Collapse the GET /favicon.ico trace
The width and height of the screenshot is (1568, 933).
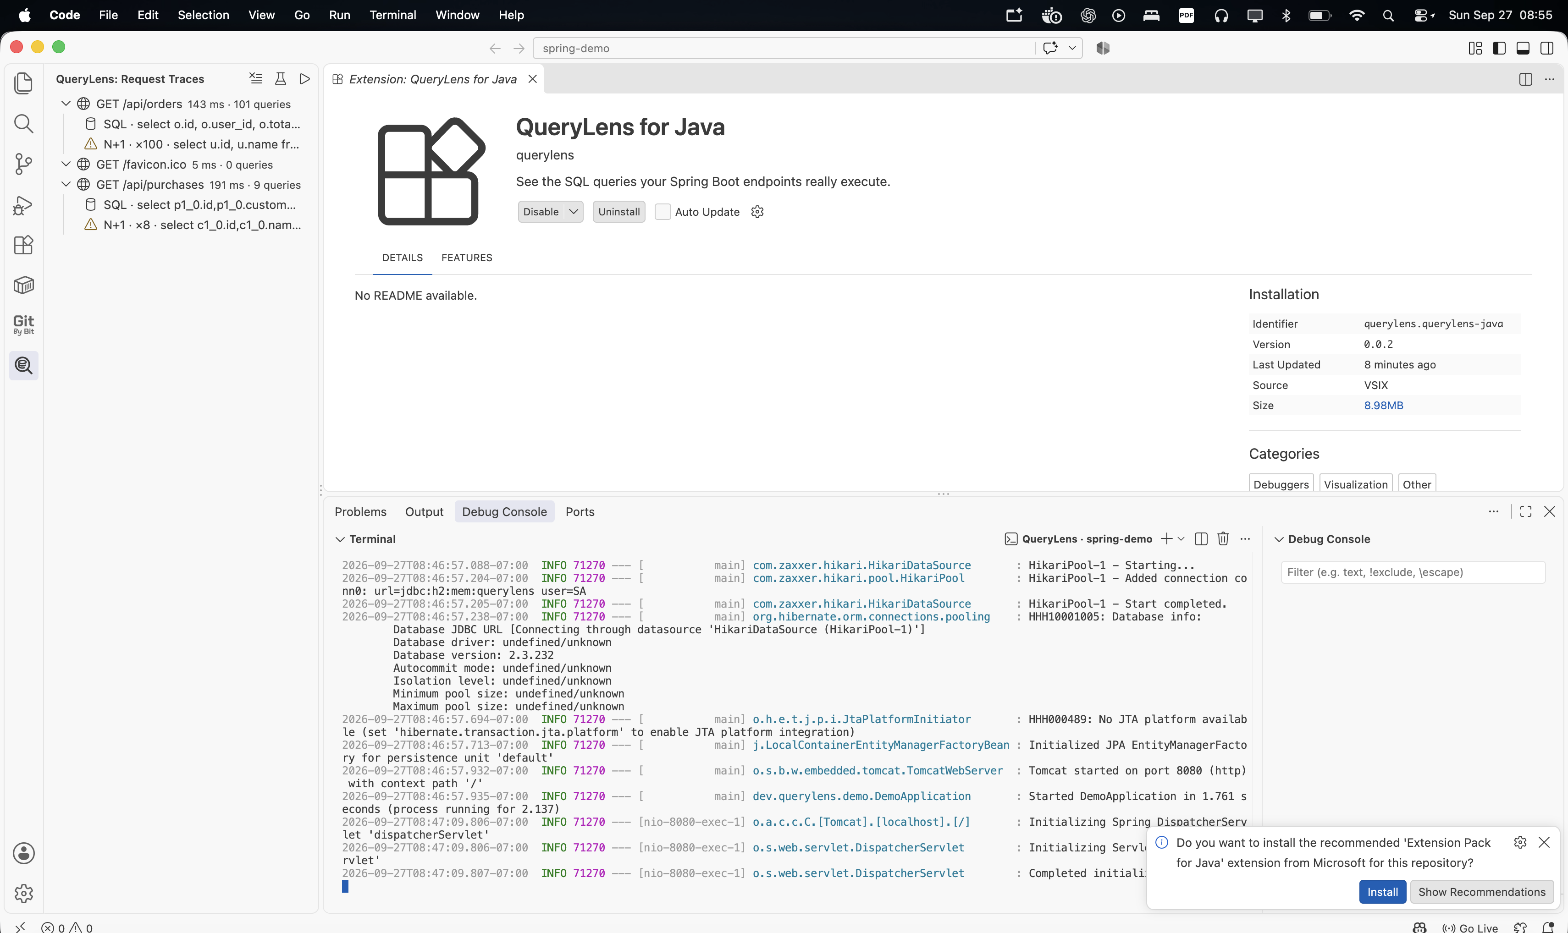(x=66, y=164)
